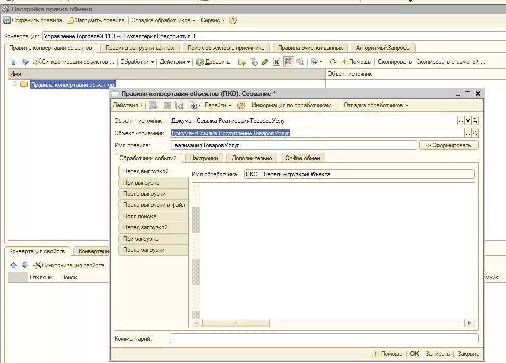Open arrow-document icon dropdown in PKO toolbar
The image size is (506, 363).
click(195, 105)
